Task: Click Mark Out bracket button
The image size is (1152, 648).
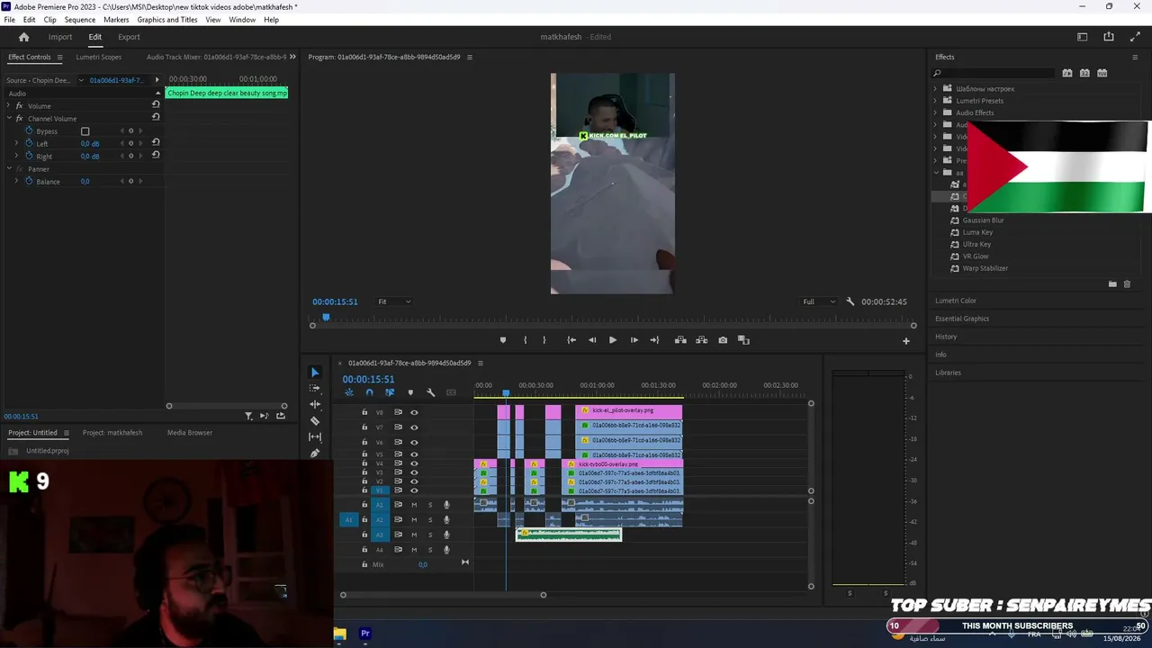Action: point(544,340)
